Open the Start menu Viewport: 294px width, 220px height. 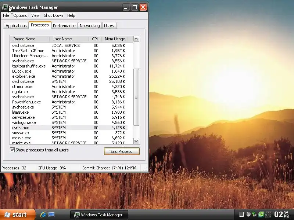[x=17, y=214]
